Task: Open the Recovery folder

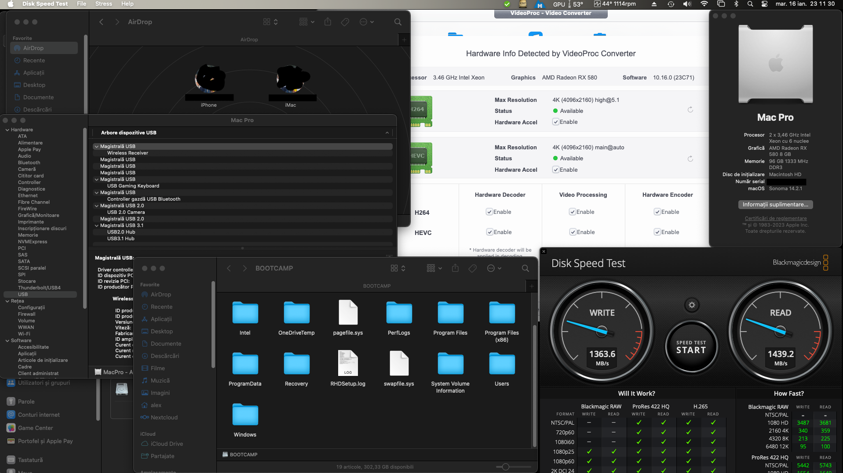Action: tap(296, 370)
